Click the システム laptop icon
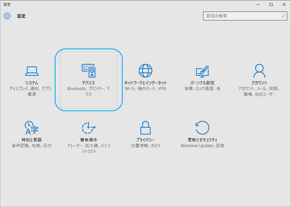This screenshot has height=207, width=291. [32, 71]
